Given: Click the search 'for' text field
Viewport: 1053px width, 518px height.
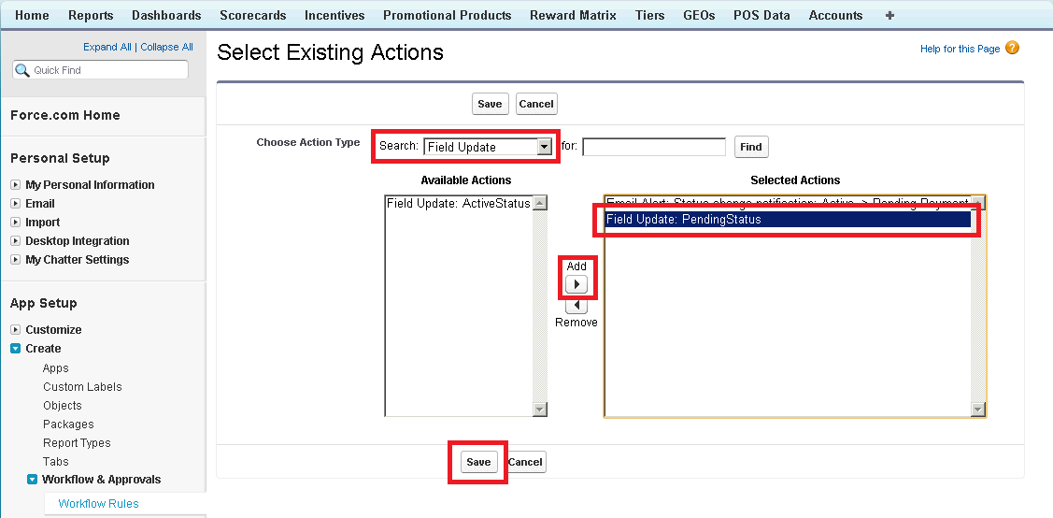Looking at the screenshot, I should point(654,147).
